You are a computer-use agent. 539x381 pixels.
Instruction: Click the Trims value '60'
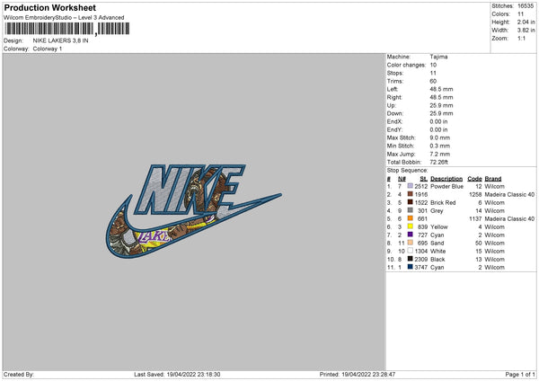click(x=433, y=81)
